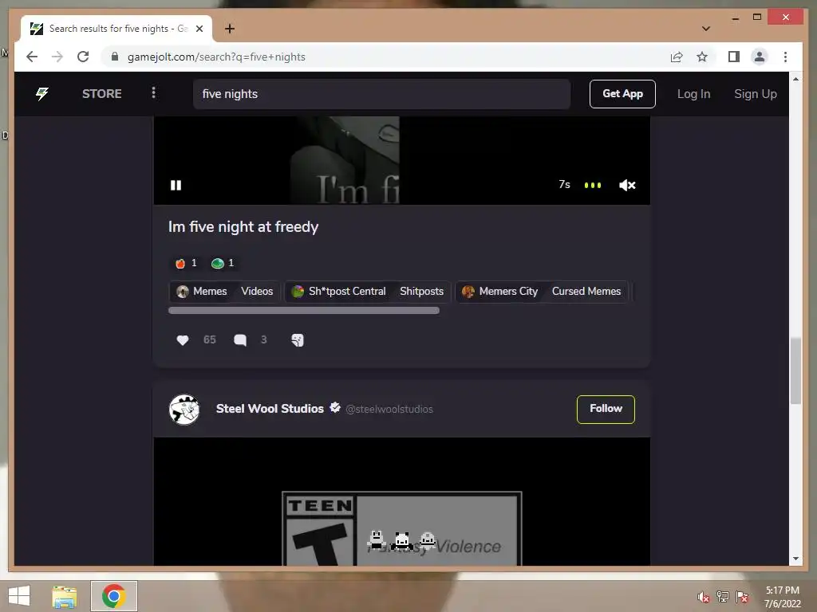Go back in Chrome

coord(32,57)
